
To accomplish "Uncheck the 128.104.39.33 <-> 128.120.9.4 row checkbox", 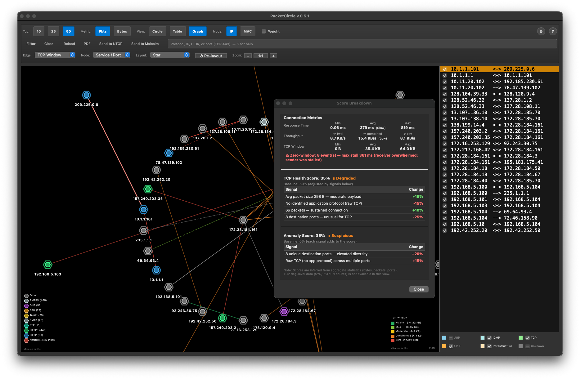I will [445, 94].
